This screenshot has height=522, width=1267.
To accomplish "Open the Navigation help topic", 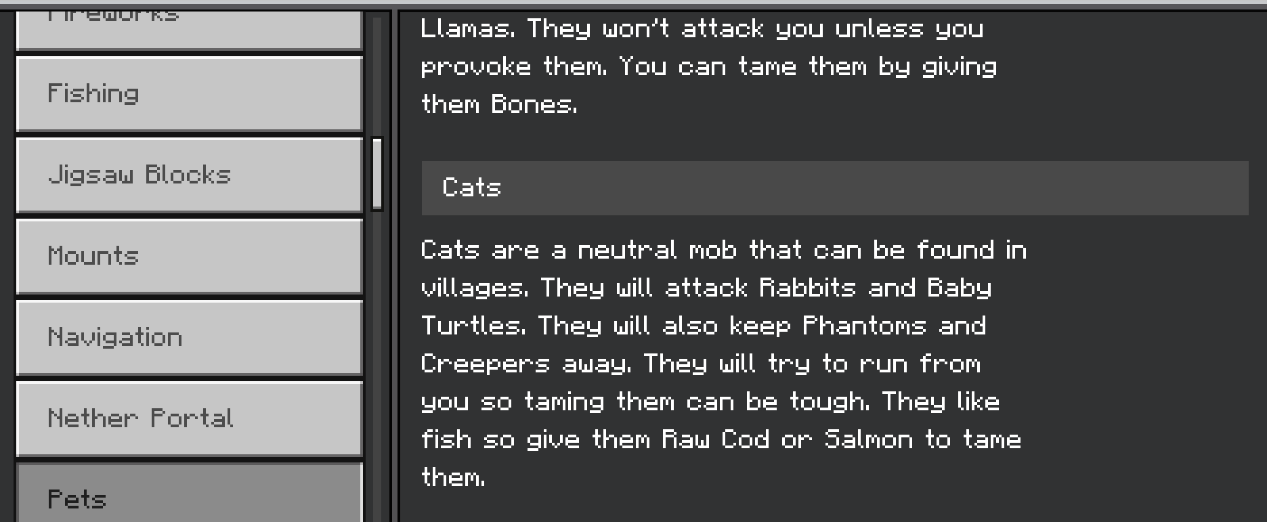I will 189,337.
